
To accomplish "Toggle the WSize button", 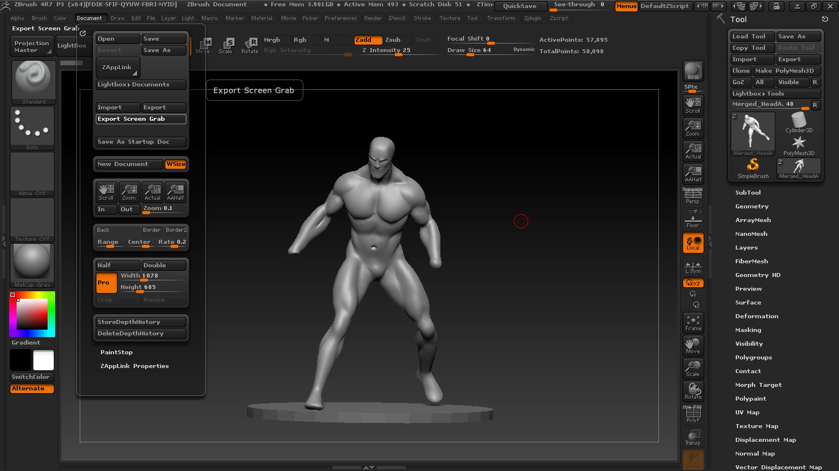I will [x=176, y=164].
